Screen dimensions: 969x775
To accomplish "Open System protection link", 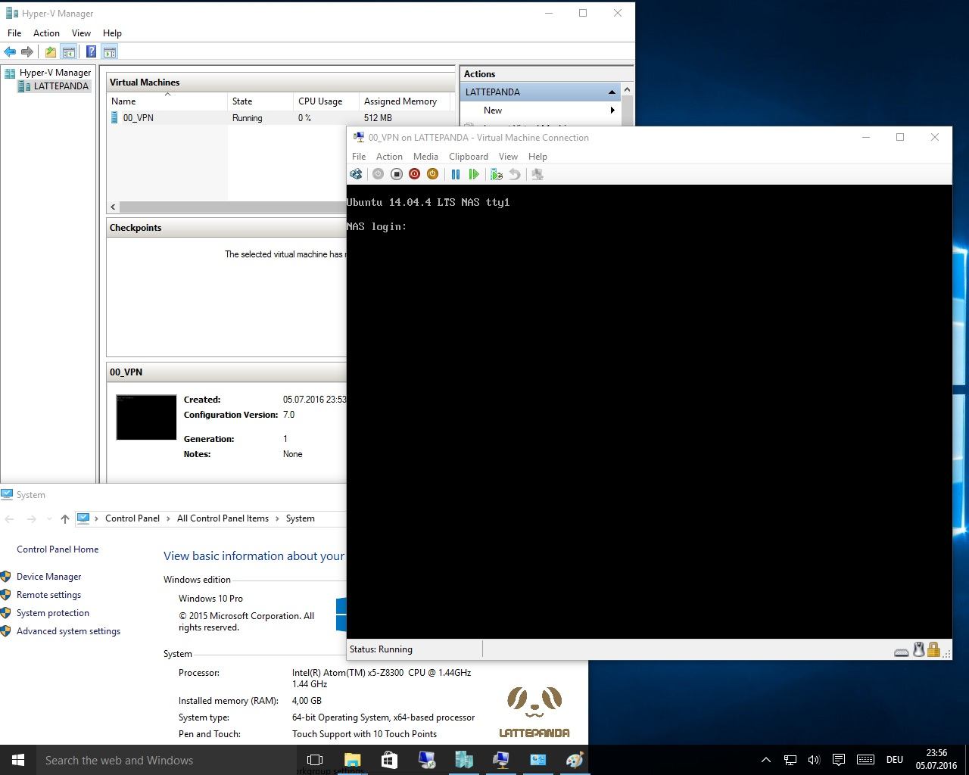I will point(53,613).
